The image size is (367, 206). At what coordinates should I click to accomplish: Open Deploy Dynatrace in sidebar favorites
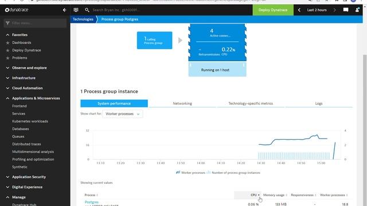point(26,50)
